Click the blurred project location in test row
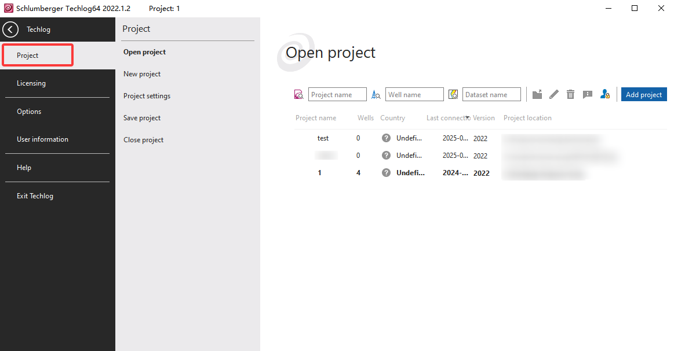The width and height of the screenshot is (674, 351). coord(552,139)
